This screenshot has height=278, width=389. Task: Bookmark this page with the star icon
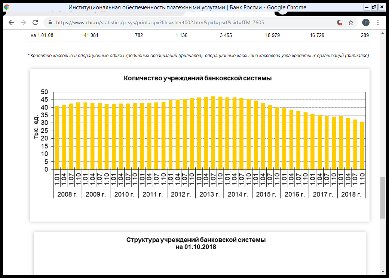[350, 23]
